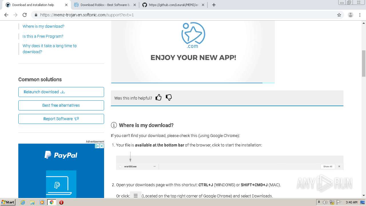
Task: Click the red Opera taskbar icon
Action: point(61,202)
